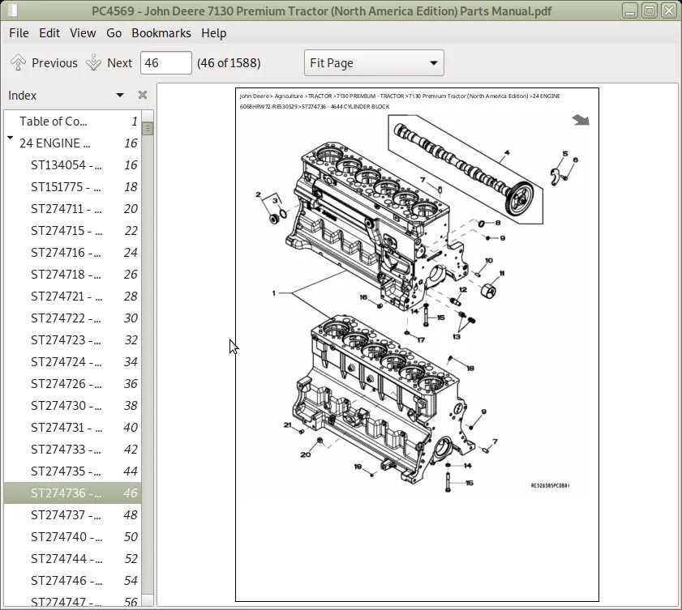Click the lower cylinder block illustration
Screen dimensions: 682x610
click(x=385, y=398)
